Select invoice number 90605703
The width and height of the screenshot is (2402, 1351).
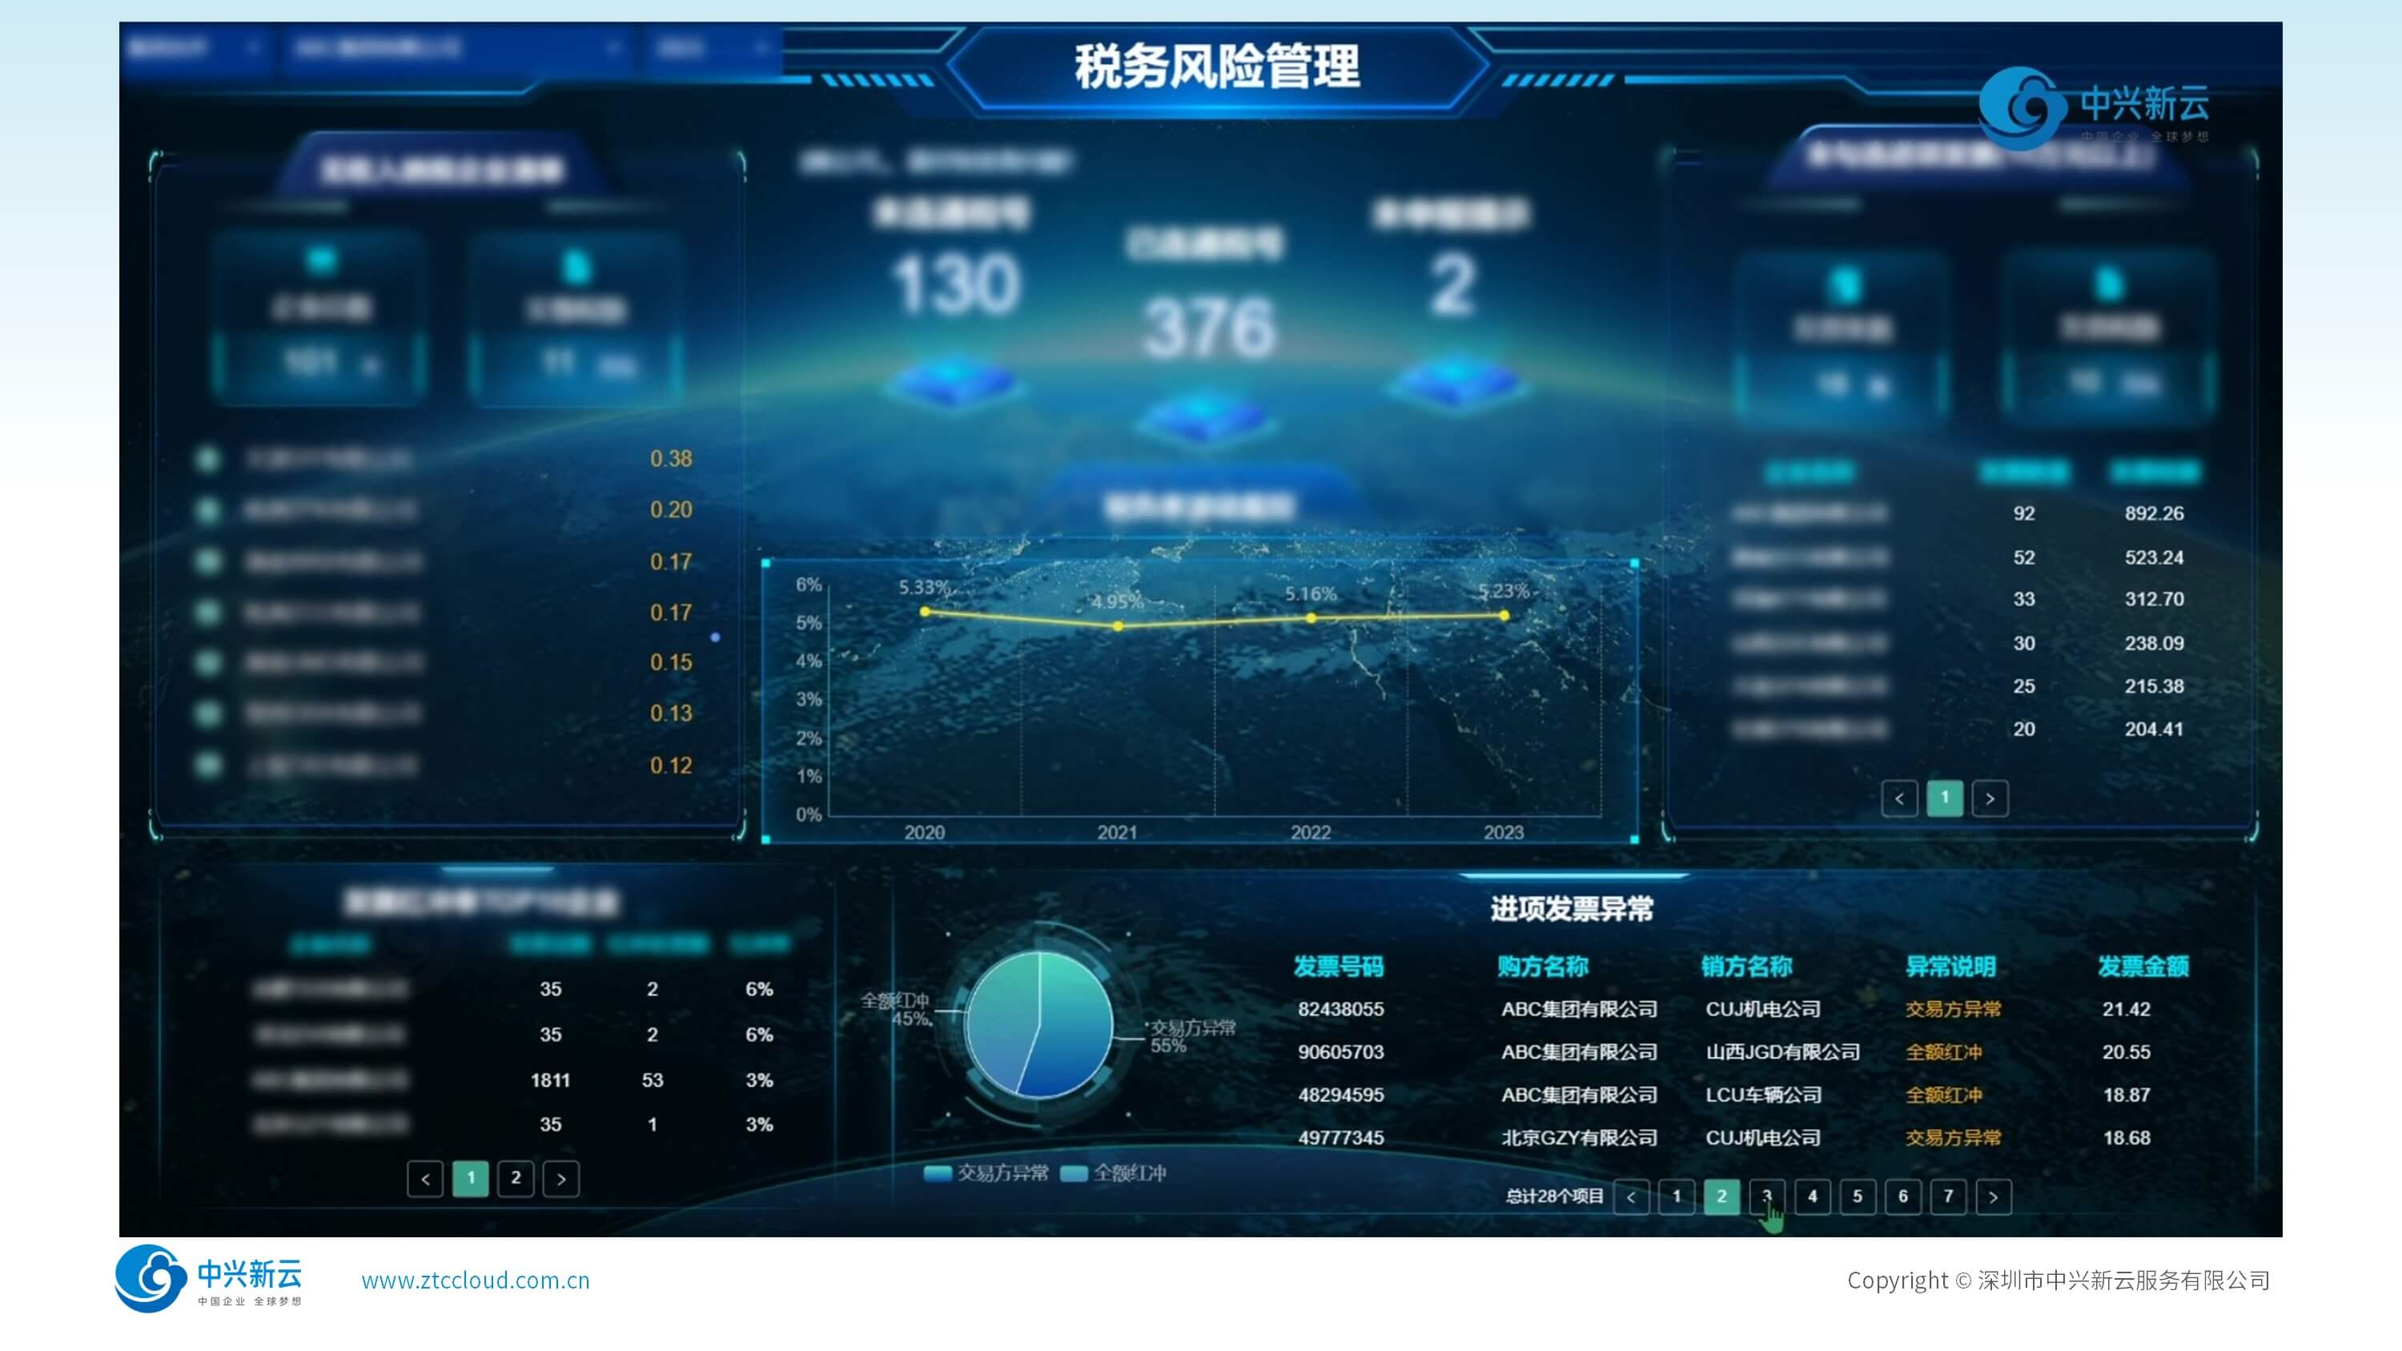1341,1051
